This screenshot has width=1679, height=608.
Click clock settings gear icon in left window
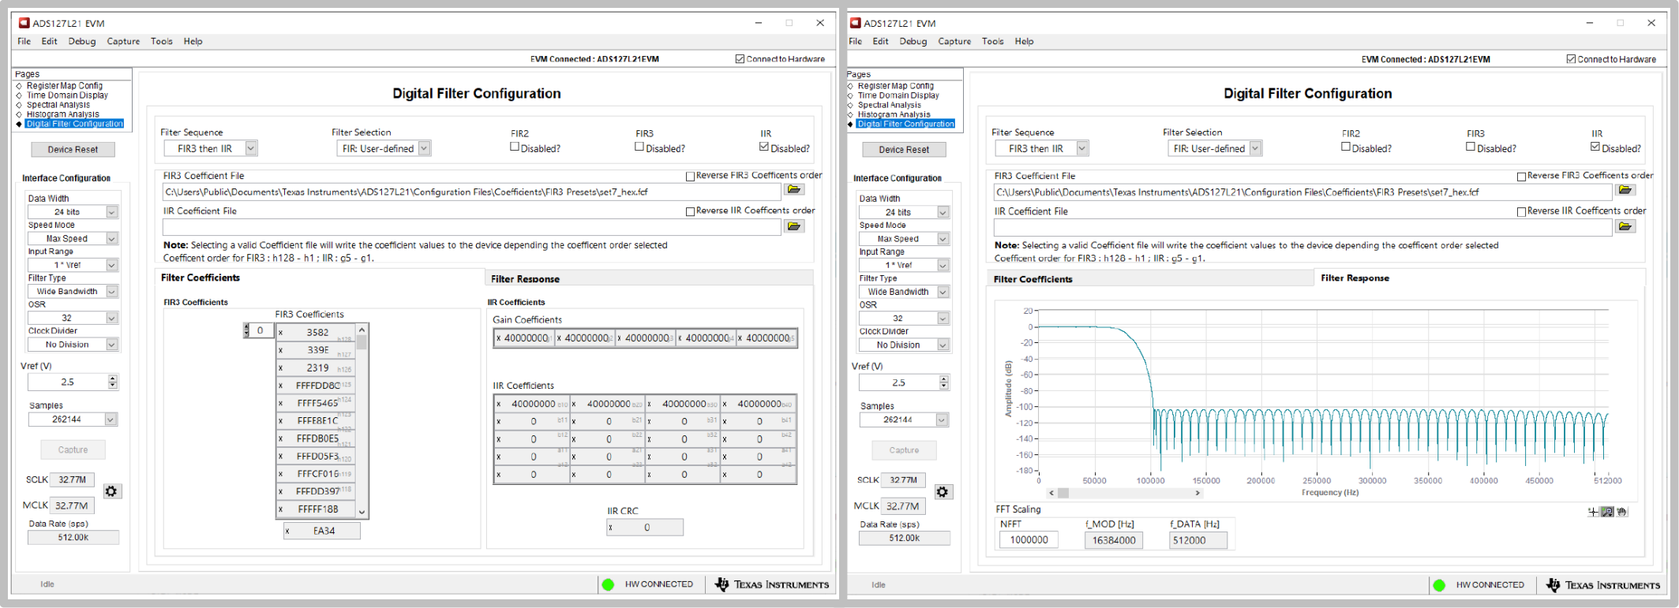(x=111, y=491)
